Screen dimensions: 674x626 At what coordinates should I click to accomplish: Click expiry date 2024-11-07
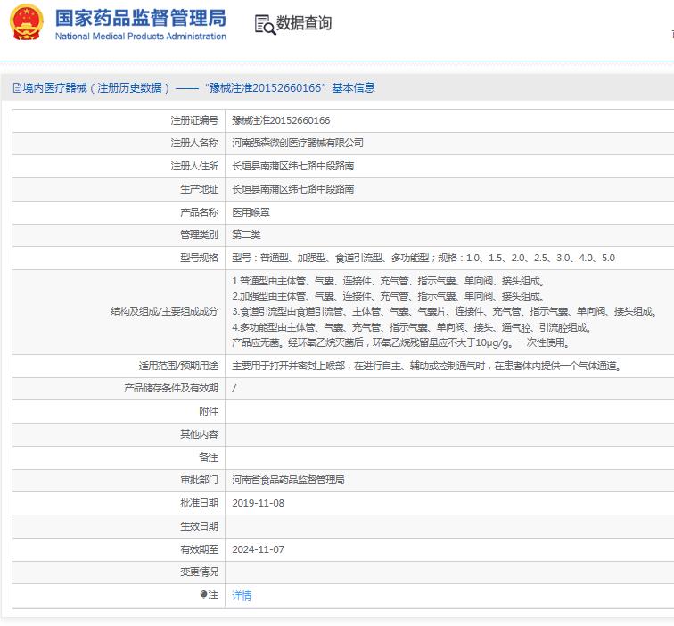(x=258, y=549)
